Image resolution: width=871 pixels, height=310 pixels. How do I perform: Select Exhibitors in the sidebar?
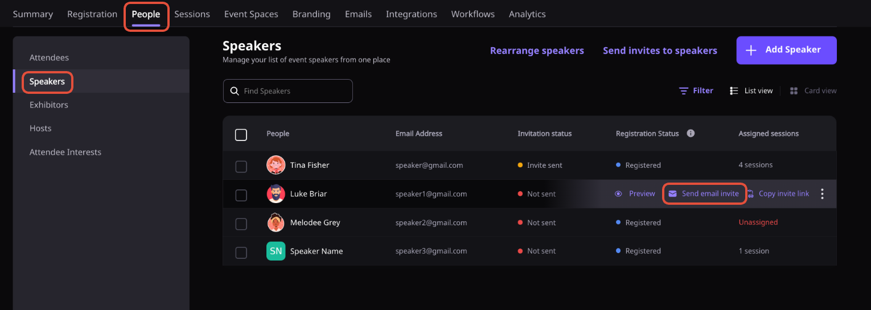[x=49, y=105]
